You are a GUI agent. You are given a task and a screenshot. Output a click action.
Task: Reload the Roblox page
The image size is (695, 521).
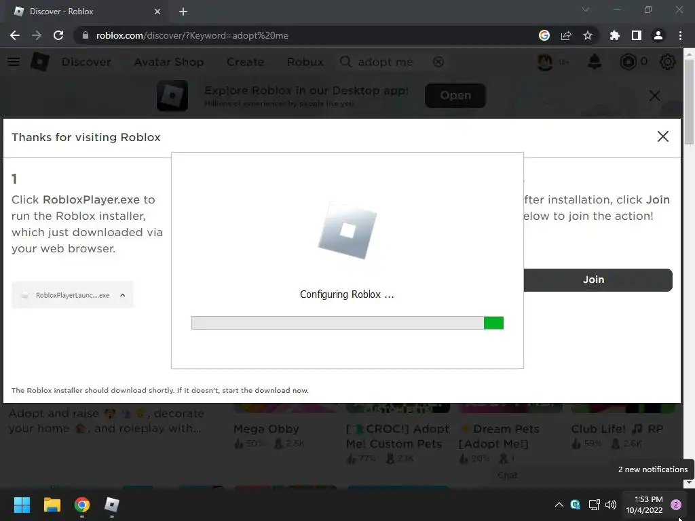[58, 35]
